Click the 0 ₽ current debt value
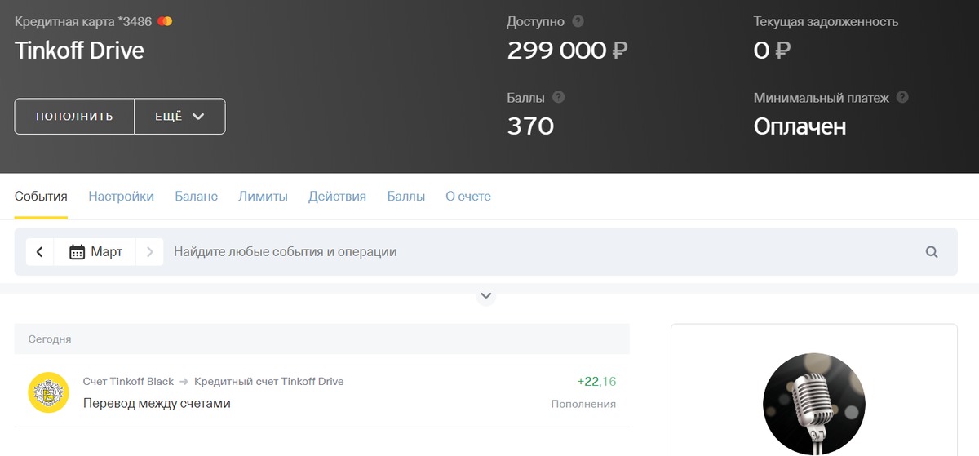The width and height of the screenshot is (979, 456). pyautogui.click(x=772, y=51)
